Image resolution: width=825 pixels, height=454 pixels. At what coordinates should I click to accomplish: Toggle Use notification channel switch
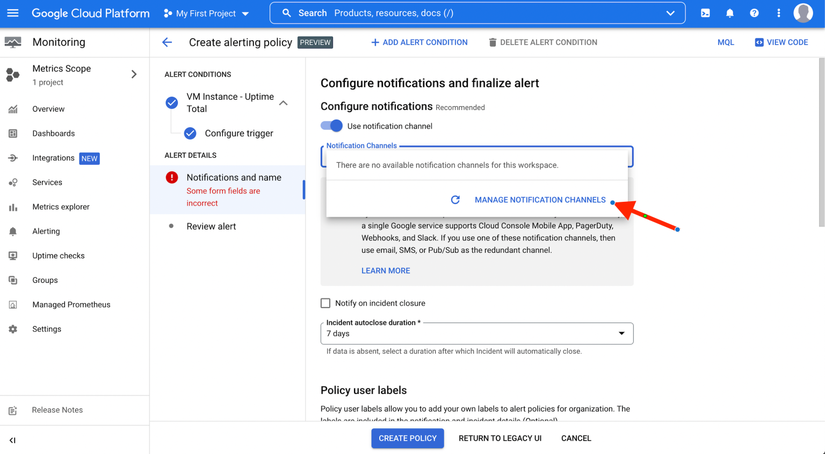[x=331, y=126]
